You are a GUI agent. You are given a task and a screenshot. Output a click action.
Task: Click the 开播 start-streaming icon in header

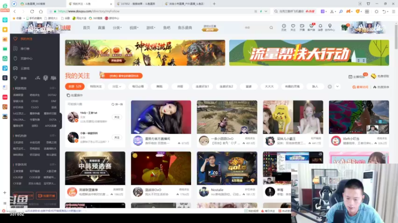pyautogui.click(x=302, y=27)
